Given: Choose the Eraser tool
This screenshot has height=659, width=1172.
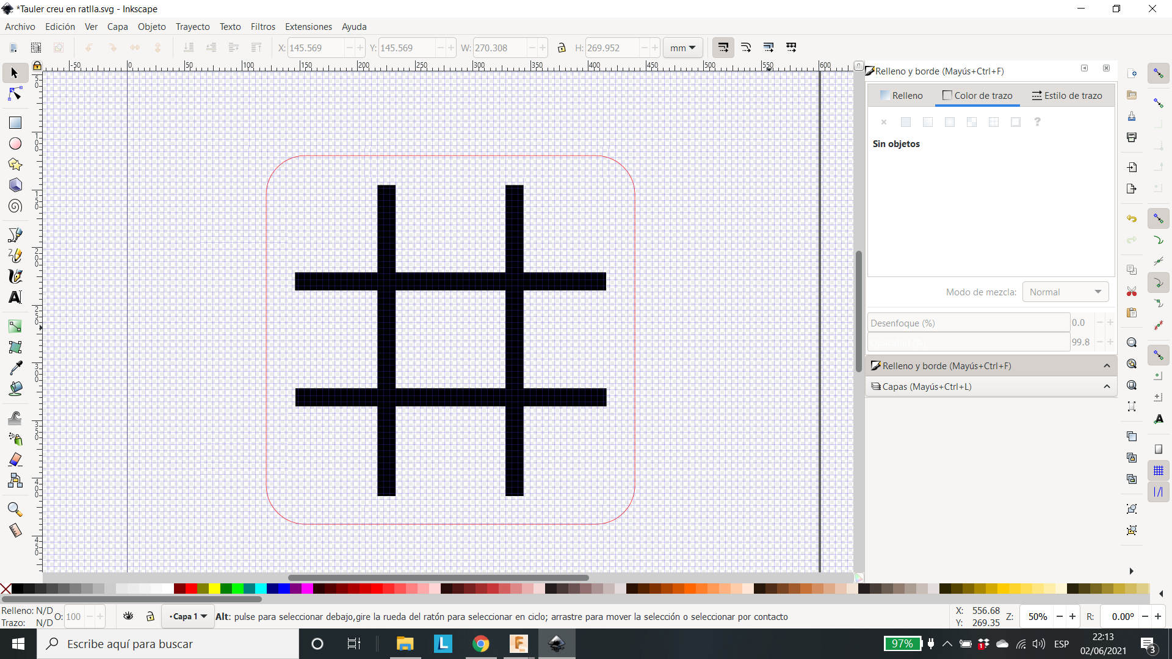Looking at the screenshot, I should (15, 459).
